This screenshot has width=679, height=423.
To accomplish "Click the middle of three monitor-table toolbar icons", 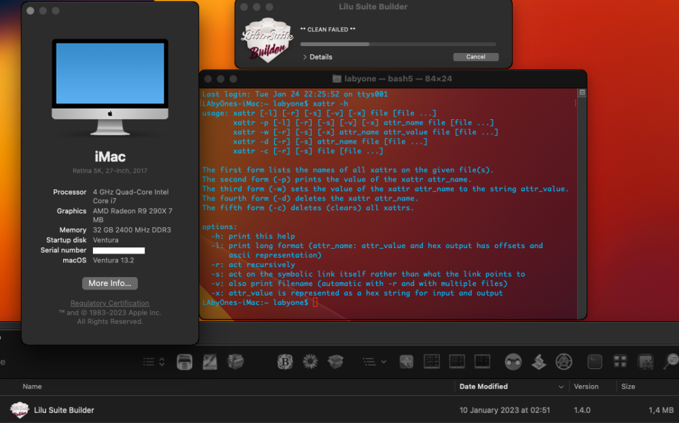I will point(457,361).
